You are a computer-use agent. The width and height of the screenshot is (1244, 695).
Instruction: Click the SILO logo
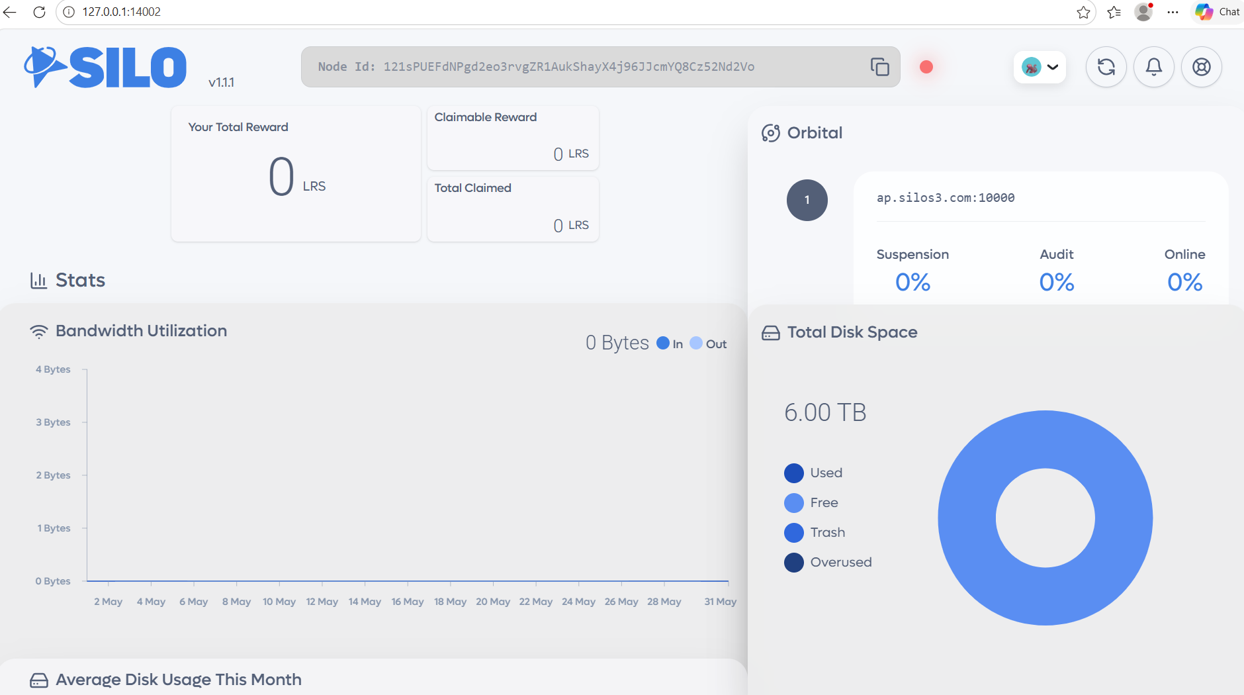pos(106,67)
